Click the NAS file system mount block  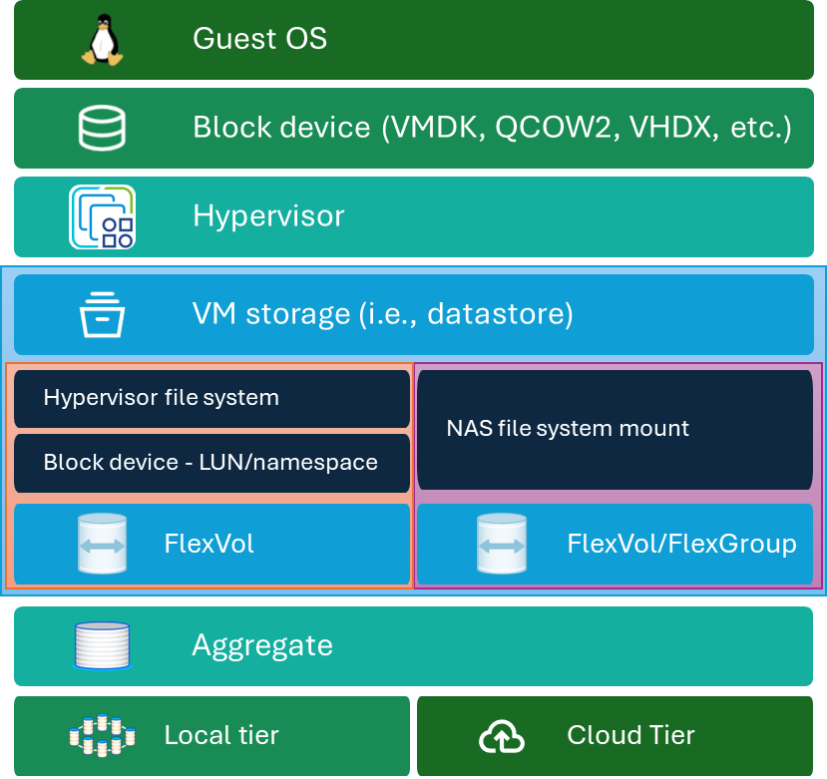[x=615, y=429]
